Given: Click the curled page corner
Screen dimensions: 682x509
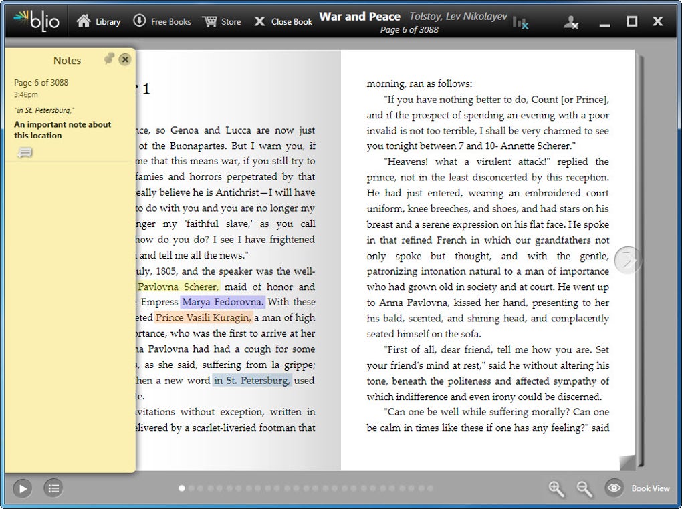Looking at the screenshot, I should pyautogui.click(x=627, y=462).
